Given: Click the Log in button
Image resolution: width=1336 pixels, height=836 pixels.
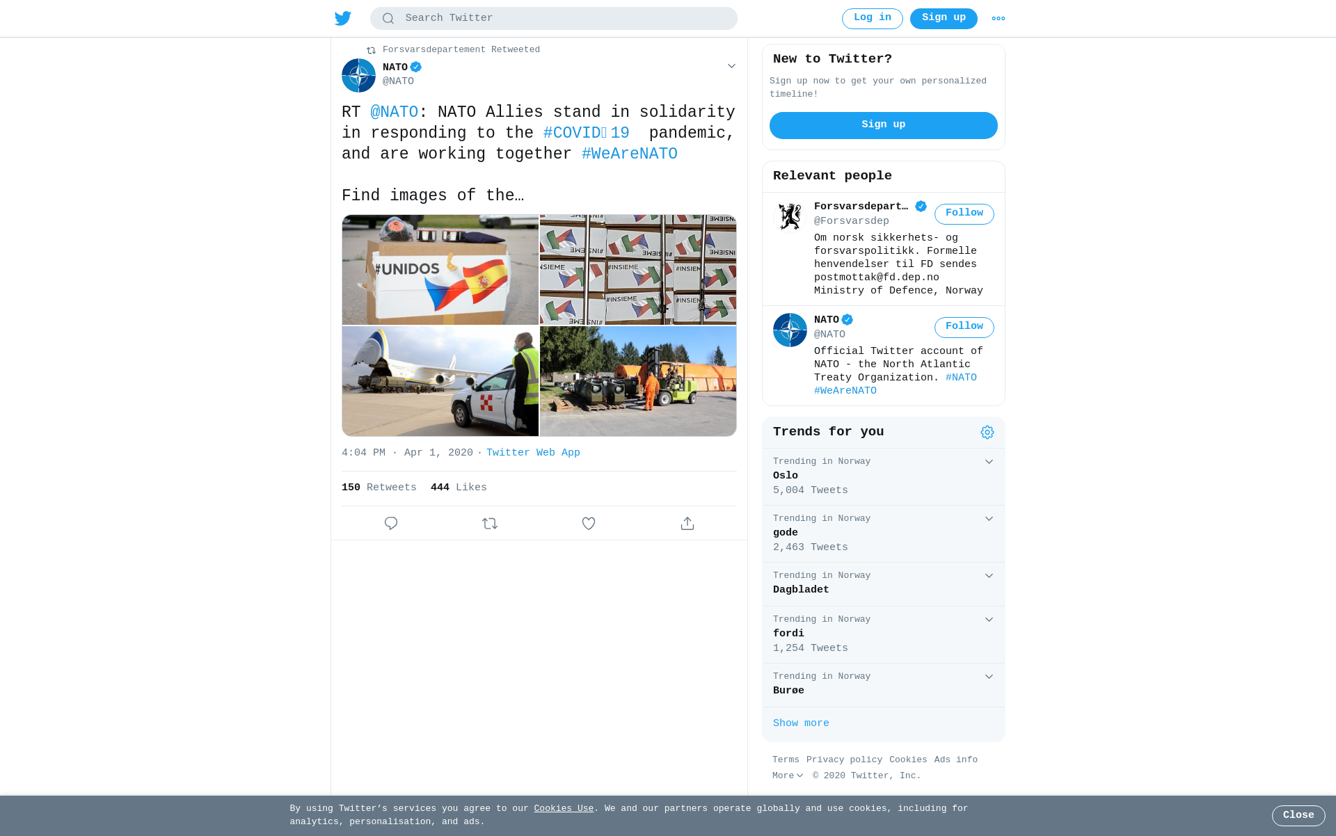Looking at the screenshot, I should pos(872,18).
